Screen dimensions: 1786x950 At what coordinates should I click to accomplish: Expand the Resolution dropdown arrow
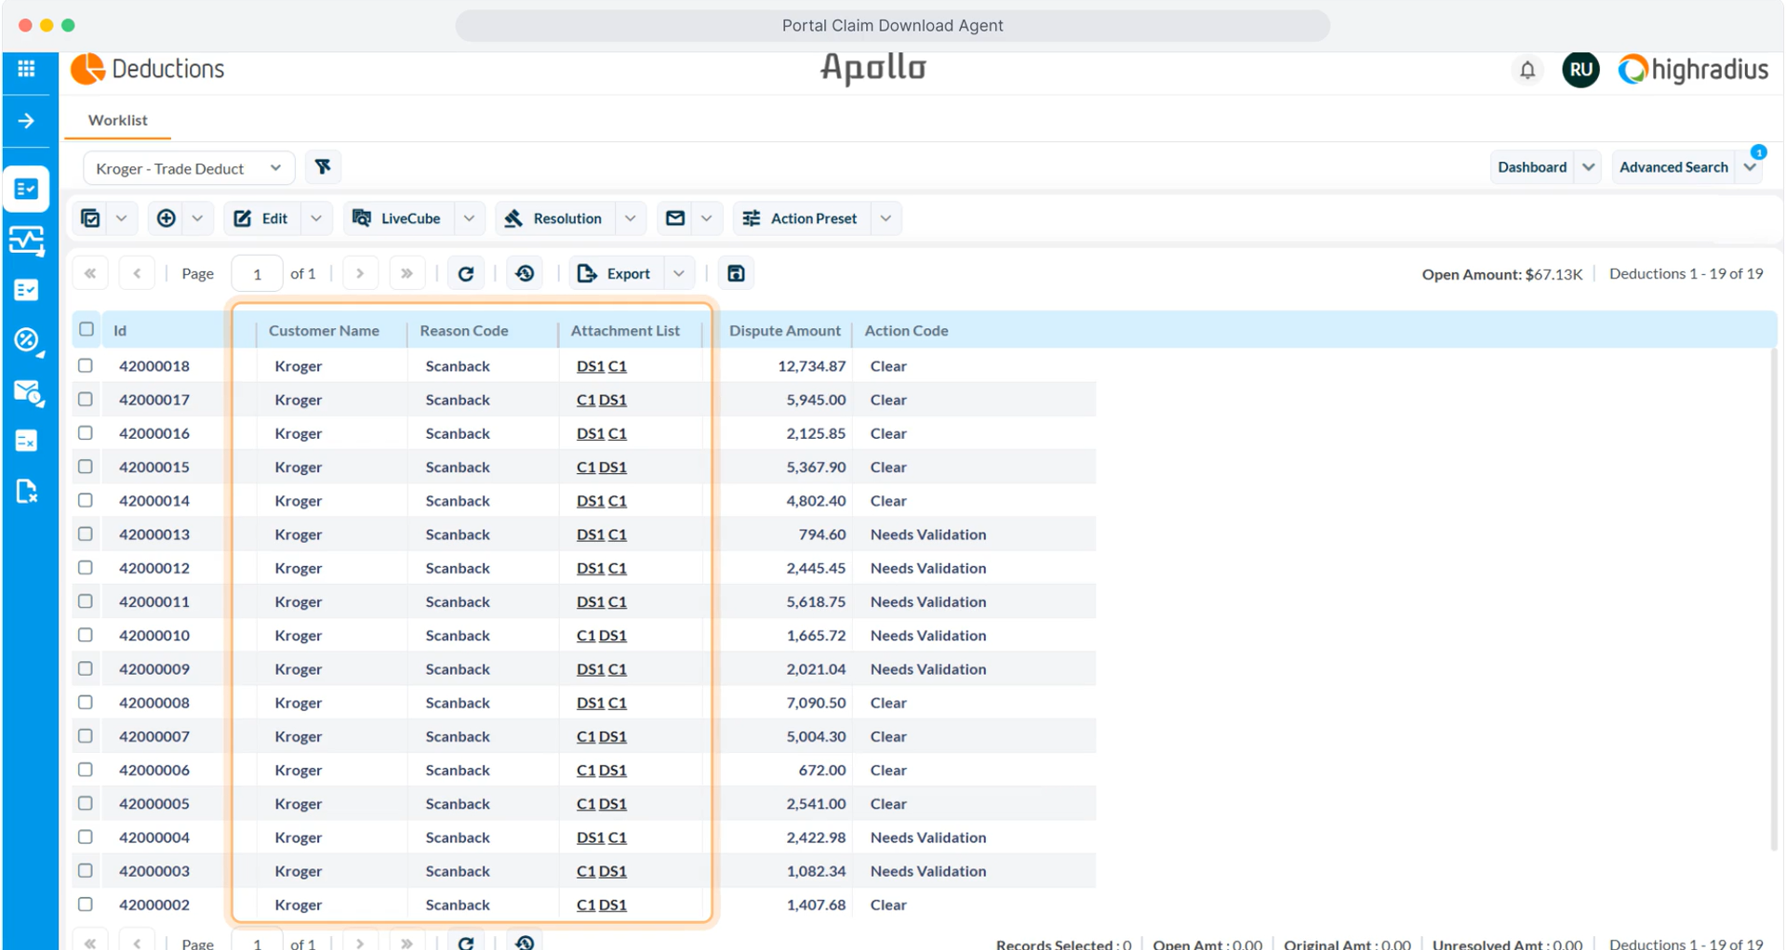pyautogui.click(x=631, y=218)
